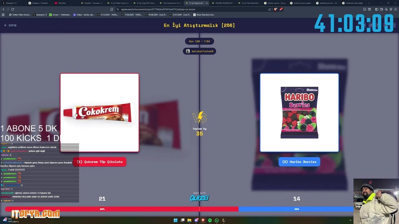Close the active En İyi Atıştırmalık tab
The width and height of the screenshot is (399, 224).
[x=206, y=3]
